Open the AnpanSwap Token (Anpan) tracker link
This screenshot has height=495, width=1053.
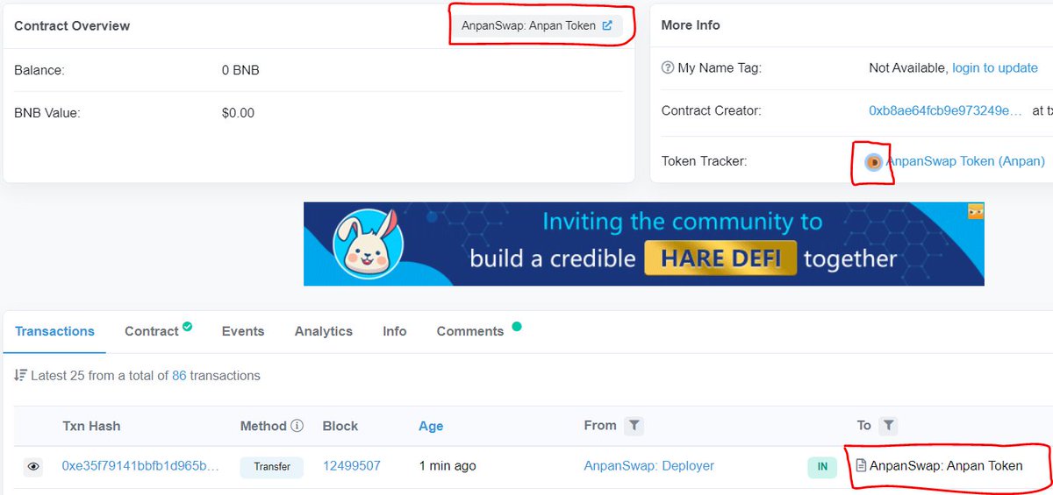(966, 161)
